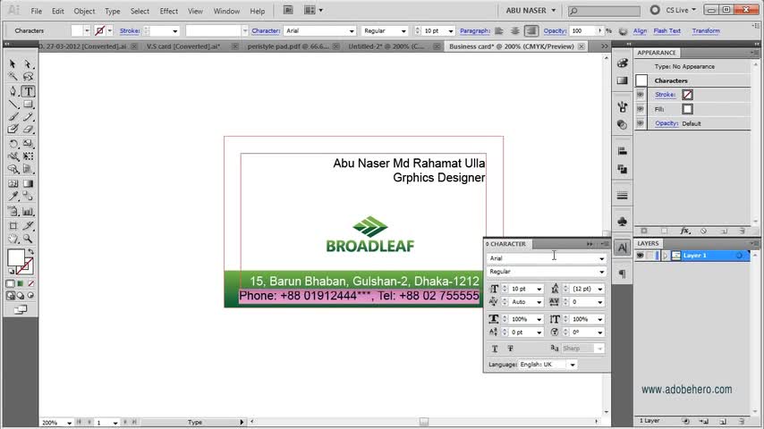Open control bar font Arial dropdown
Viewport: 764px width, 429px height.
point(352,31)
